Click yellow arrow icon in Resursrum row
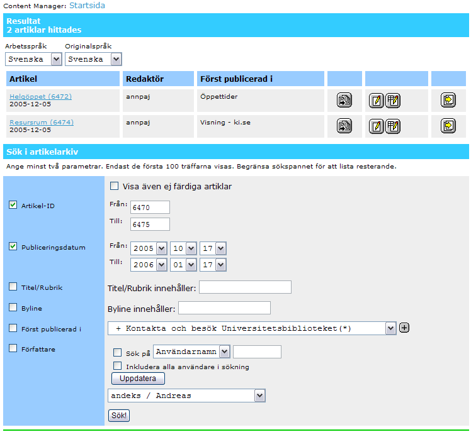This screenshot has height=432, width=471. click(448, 126)
